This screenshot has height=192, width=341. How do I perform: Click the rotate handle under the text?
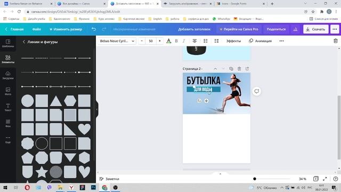click(x=199, y=101)
